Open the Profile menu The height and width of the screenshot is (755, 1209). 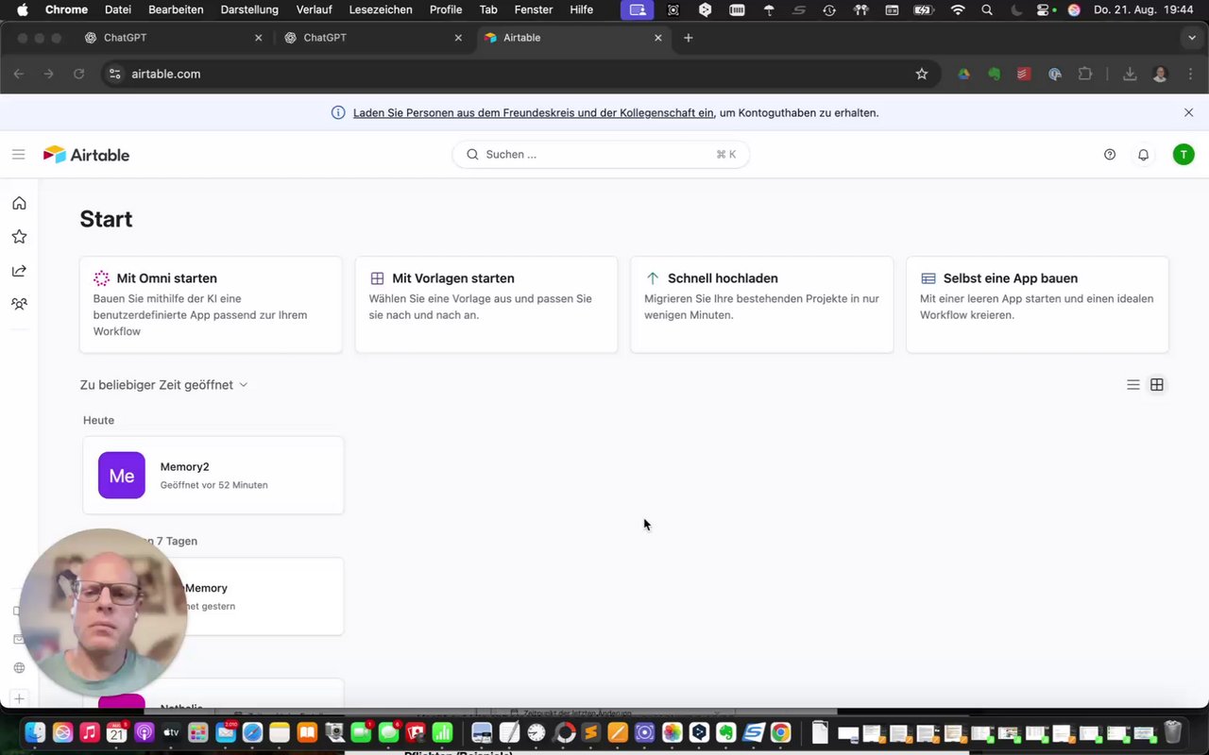coord(446,9)
